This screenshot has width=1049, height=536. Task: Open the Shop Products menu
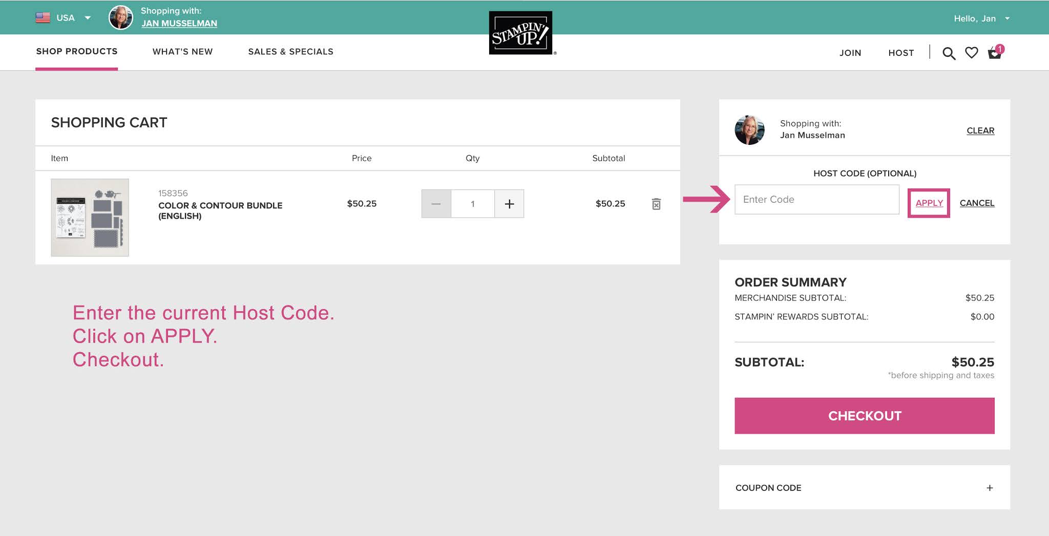[x=76, y=51]
